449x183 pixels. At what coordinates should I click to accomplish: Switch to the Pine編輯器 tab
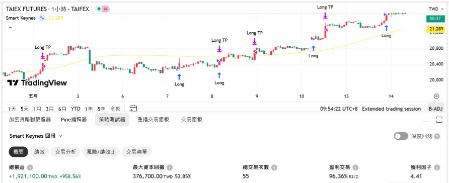click(73, 120)
